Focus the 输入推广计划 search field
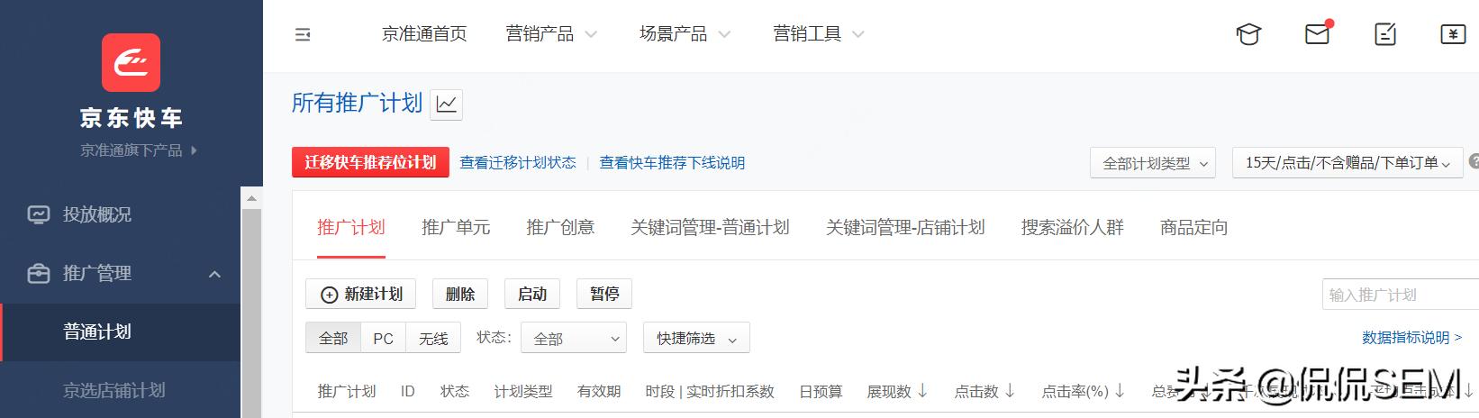This screenshot has height=418, width=1479. tap(1401, 295)
